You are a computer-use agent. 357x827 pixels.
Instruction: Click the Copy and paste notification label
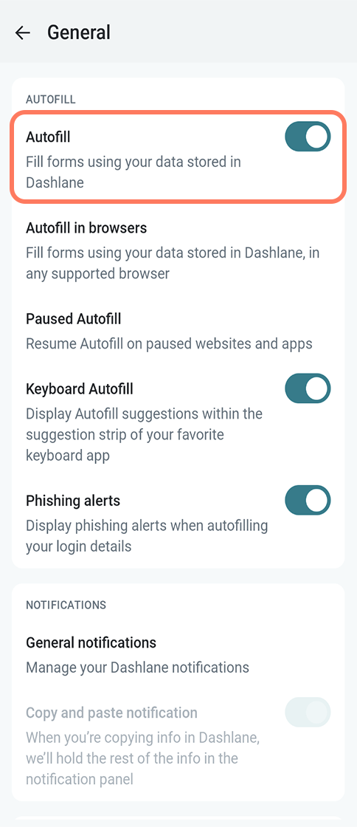[x=111, y=713]
